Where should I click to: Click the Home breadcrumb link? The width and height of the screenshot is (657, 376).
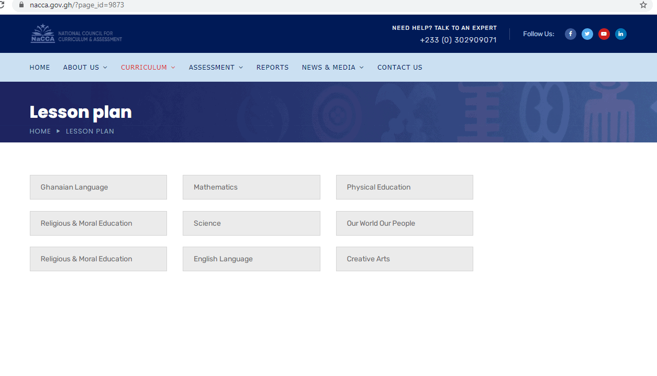[x=40, y=131]
